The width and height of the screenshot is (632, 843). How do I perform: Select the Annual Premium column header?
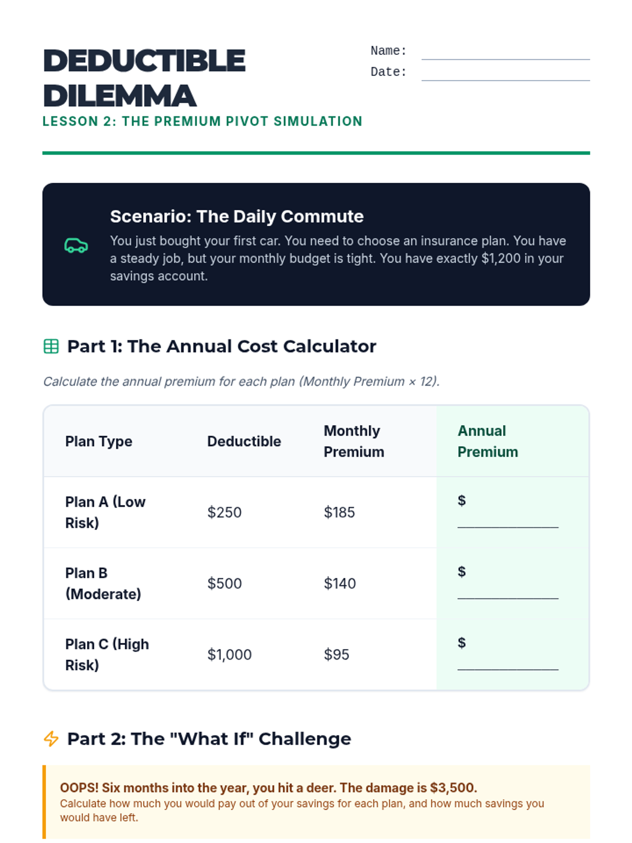488,442
